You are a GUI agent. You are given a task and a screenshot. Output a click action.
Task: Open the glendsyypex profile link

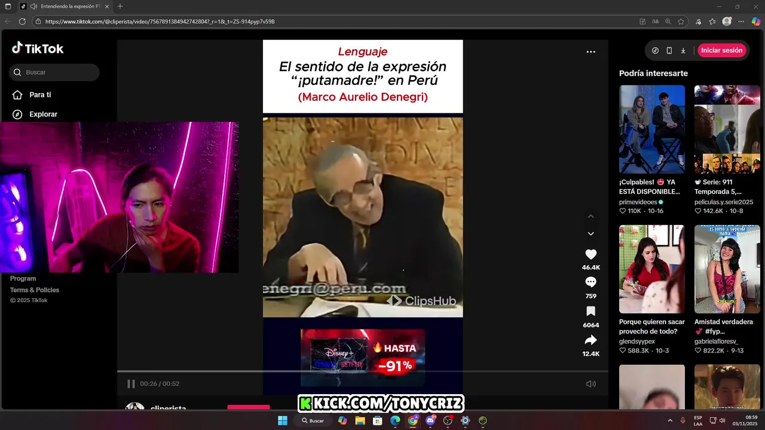point(637,342)
